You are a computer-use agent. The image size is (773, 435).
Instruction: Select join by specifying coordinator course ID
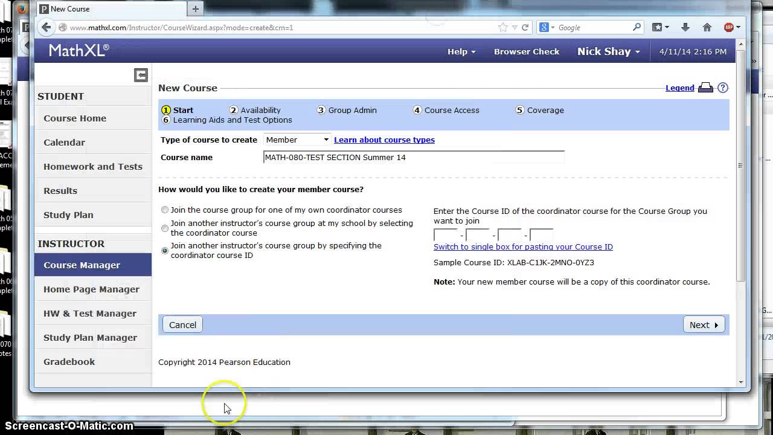click(x=165, y=251)
